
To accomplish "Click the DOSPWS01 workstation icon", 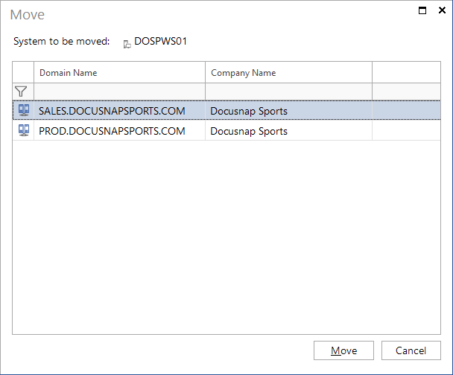I will (x=127, y=44).
